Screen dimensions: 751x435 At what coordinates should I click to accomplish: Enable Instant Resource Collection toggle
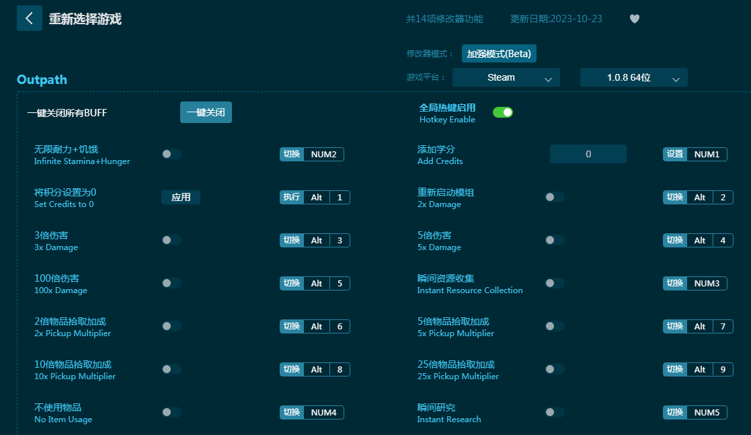(554, 283)
